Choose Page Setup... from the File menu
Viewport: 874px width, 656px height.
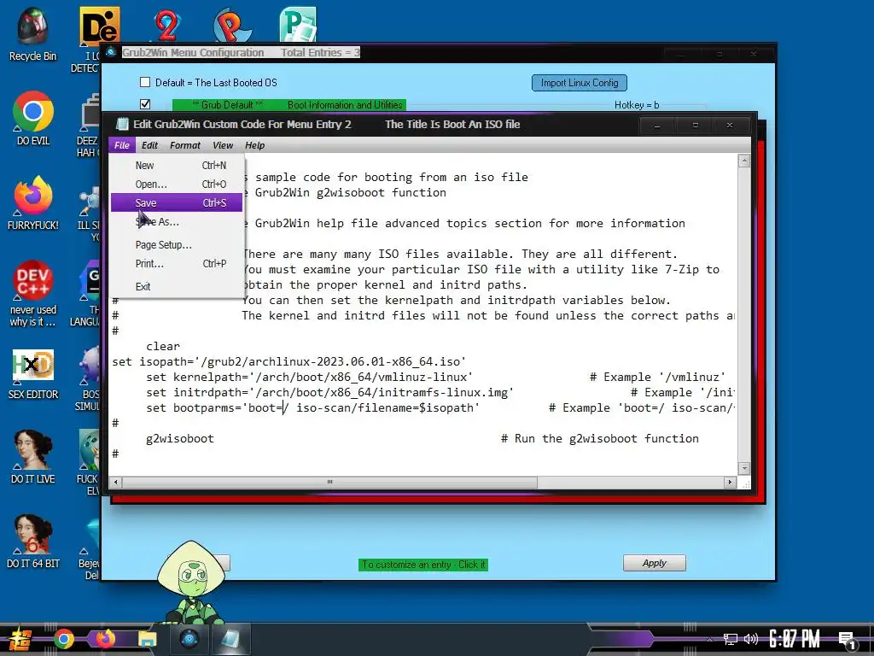point(177,244)
